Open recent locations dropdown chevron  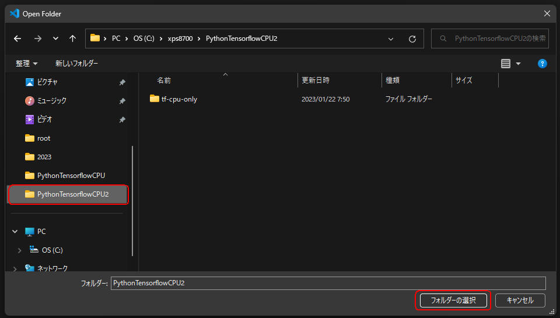point(55,39)
